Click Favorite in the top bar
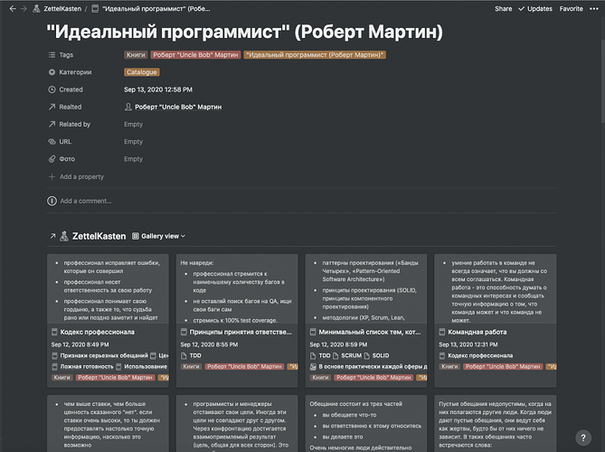Viewport: 605px width, 452px height. coord(571,8)
